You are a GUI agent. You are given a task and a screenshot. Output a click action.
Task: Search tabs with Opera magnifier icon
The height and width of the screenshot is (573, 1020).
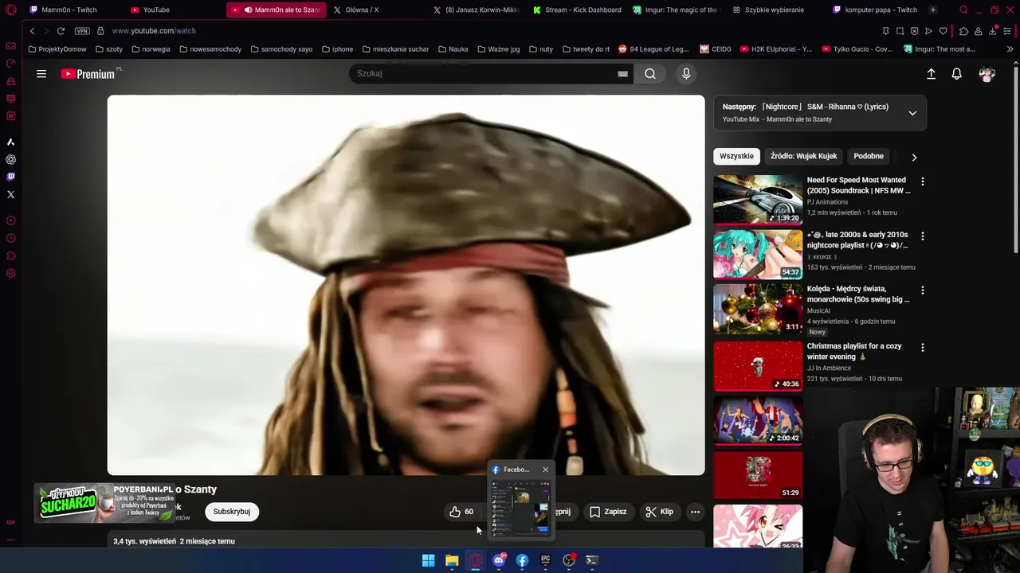click(963, 10)
